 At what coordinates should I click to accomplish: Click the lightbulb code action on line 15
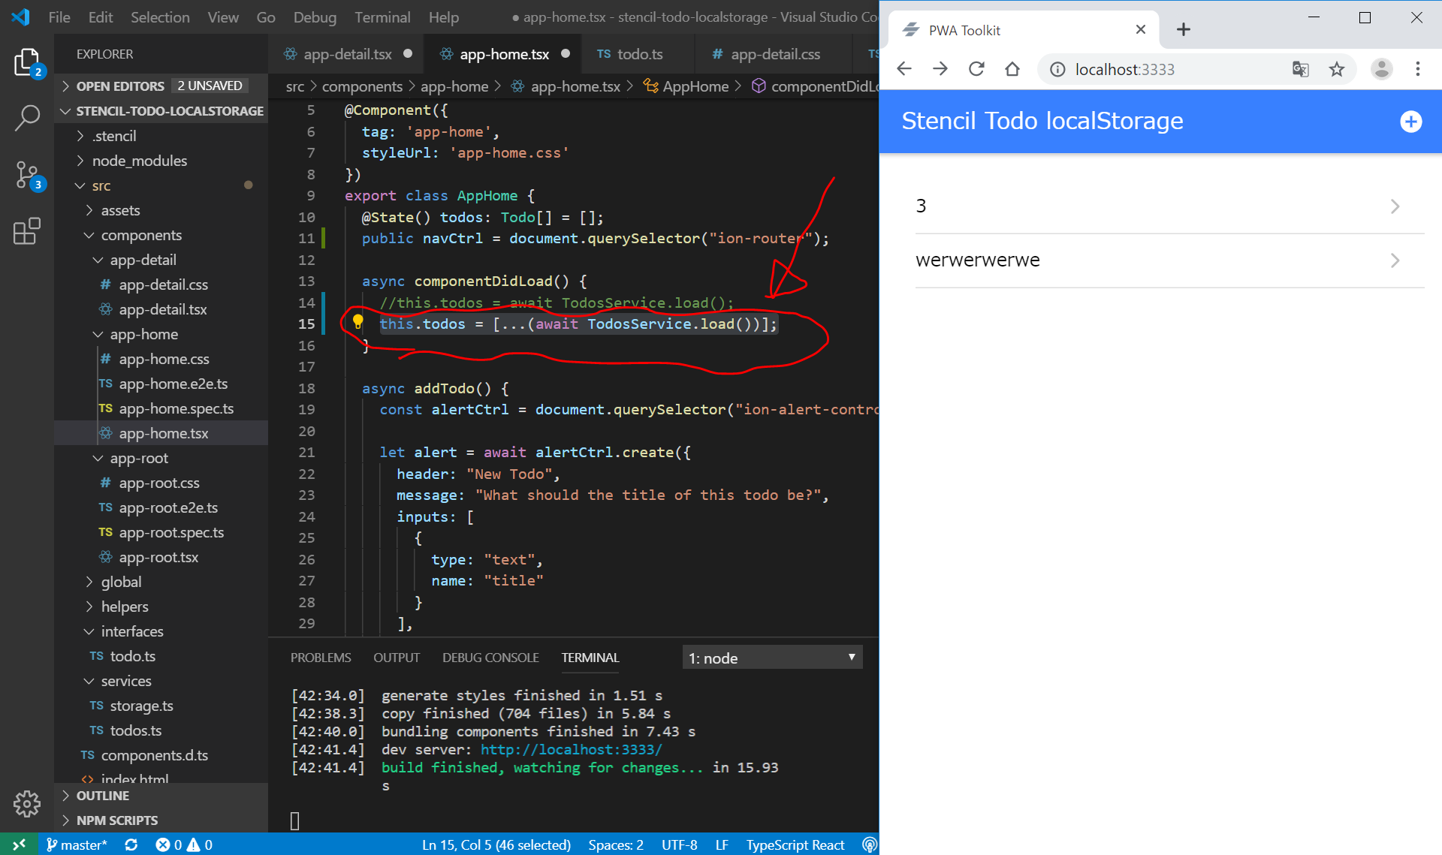tap(357, 322)
